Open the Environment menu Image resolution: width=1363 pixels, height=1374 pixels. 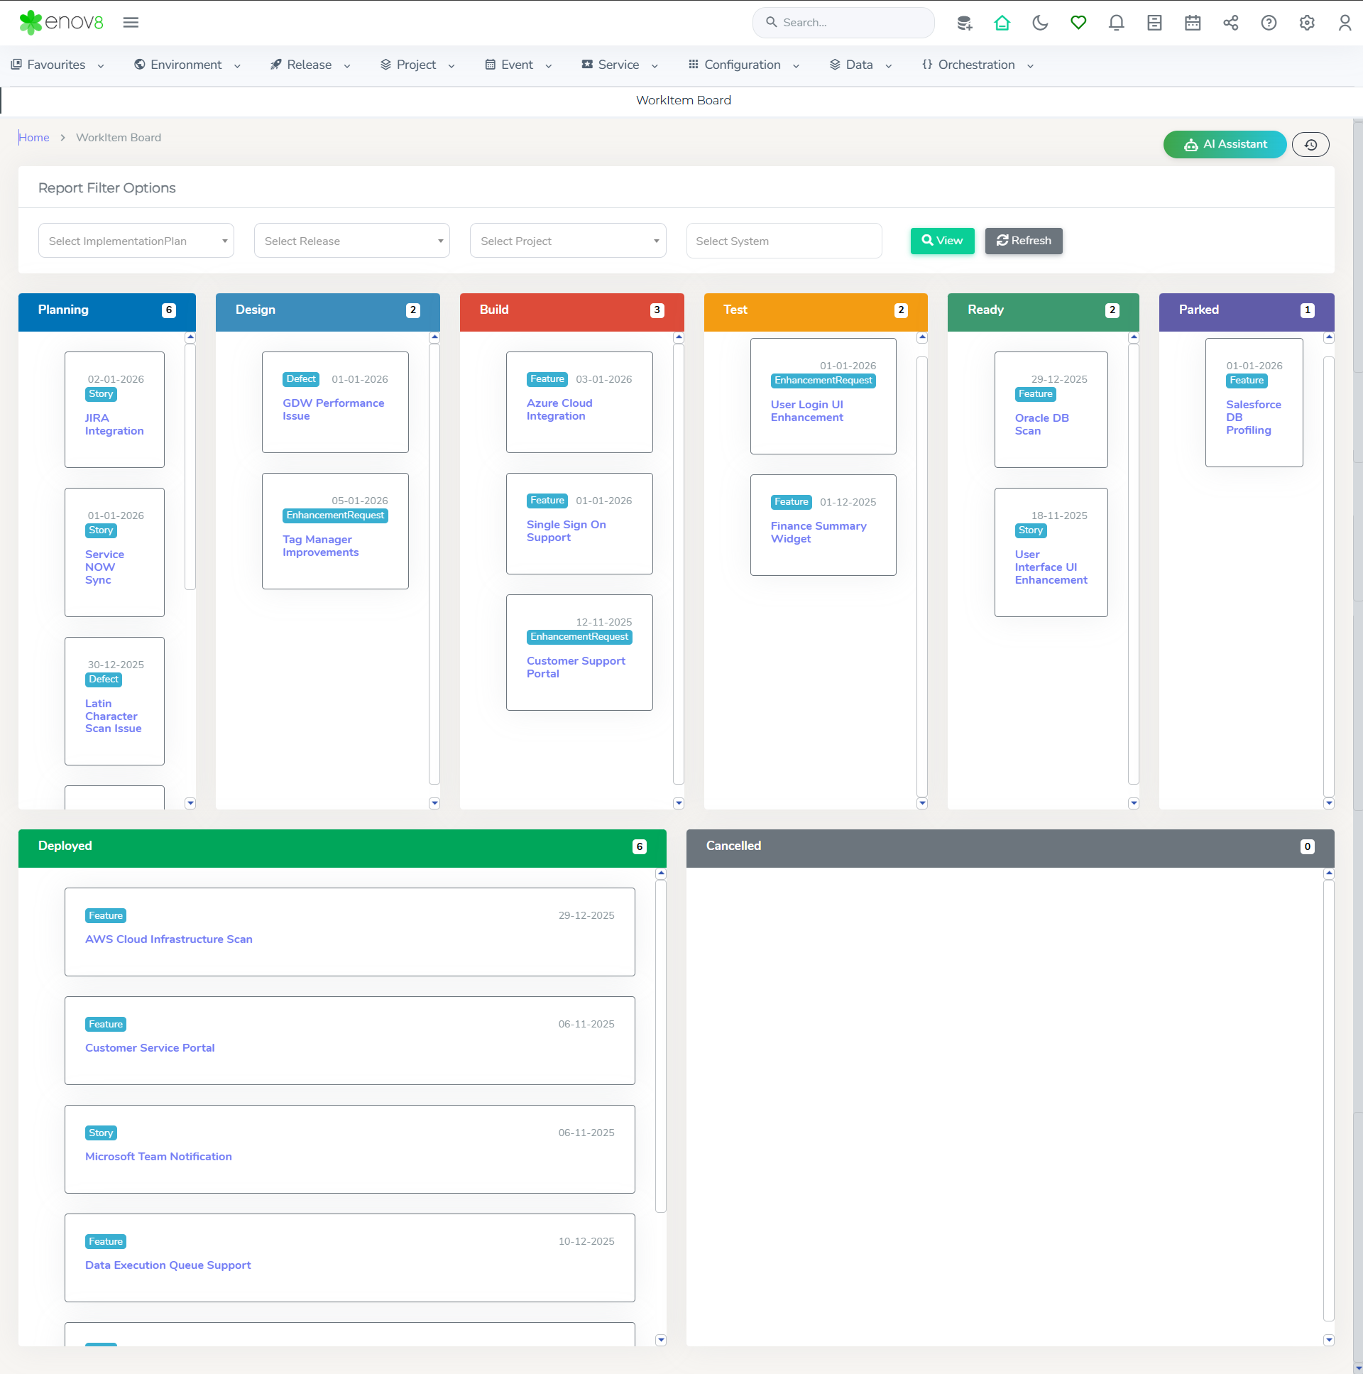187,65
